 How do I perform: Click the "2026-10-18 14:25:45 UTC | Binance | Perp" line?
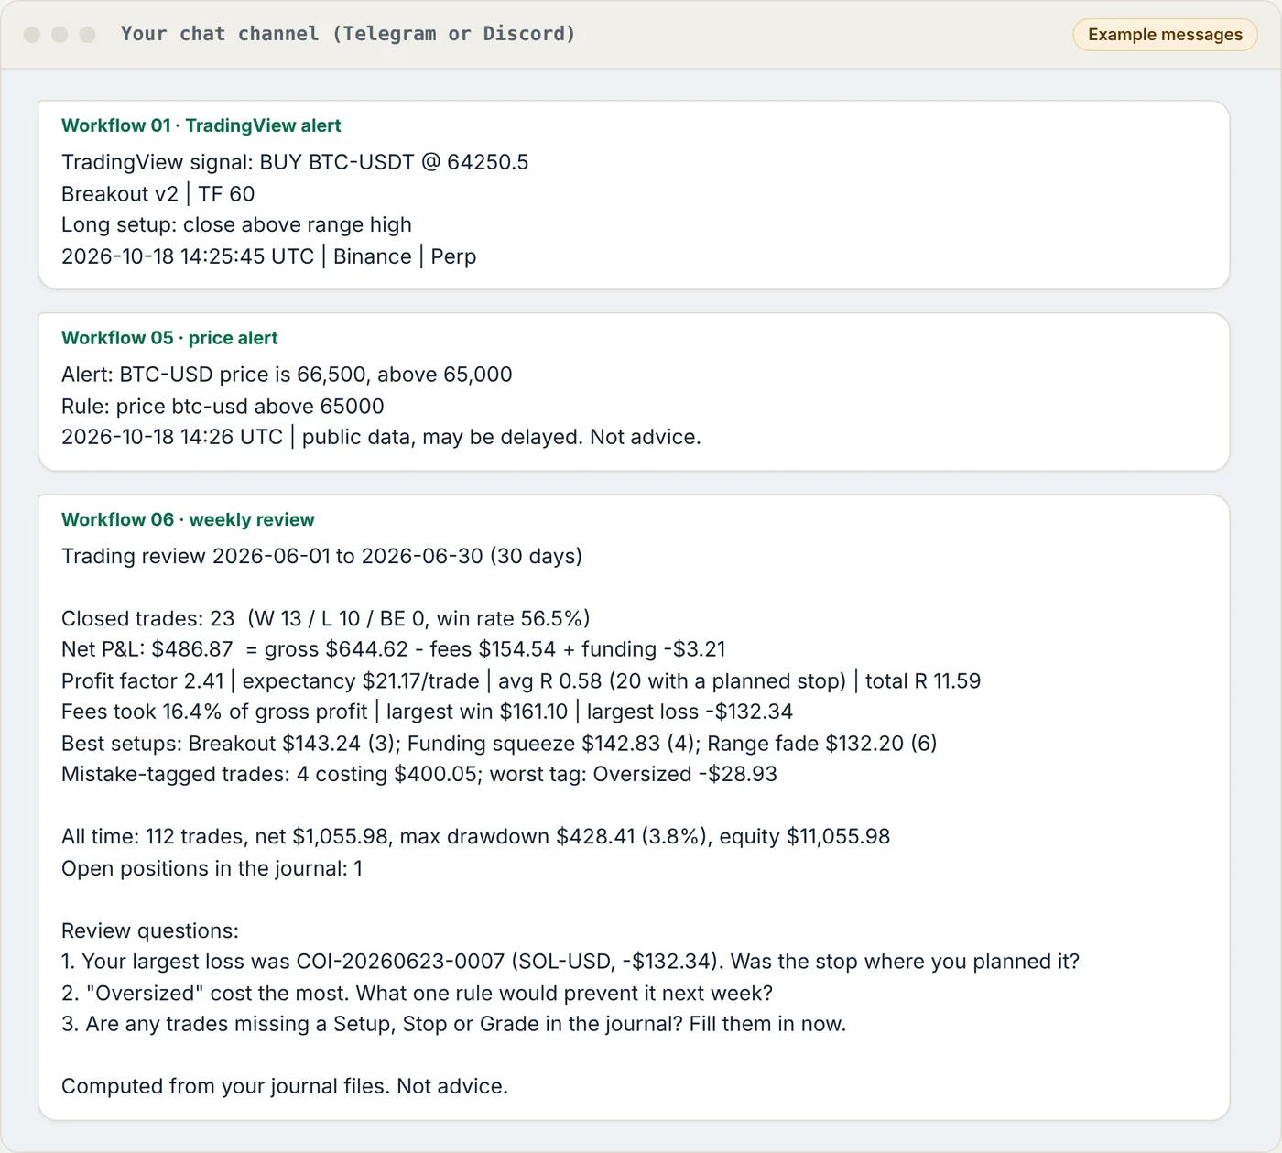pos(268,256)
